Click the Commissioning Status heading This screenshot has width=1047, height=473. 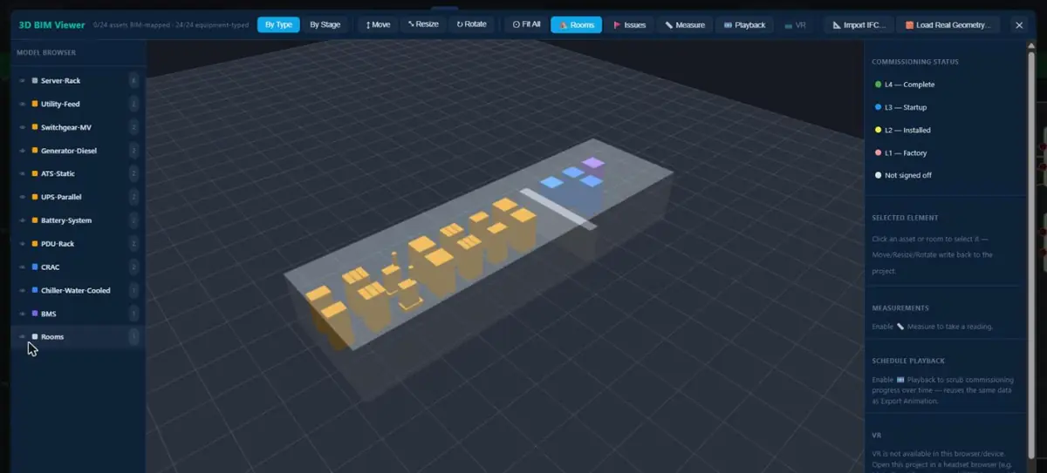click(x=915, y=62)
